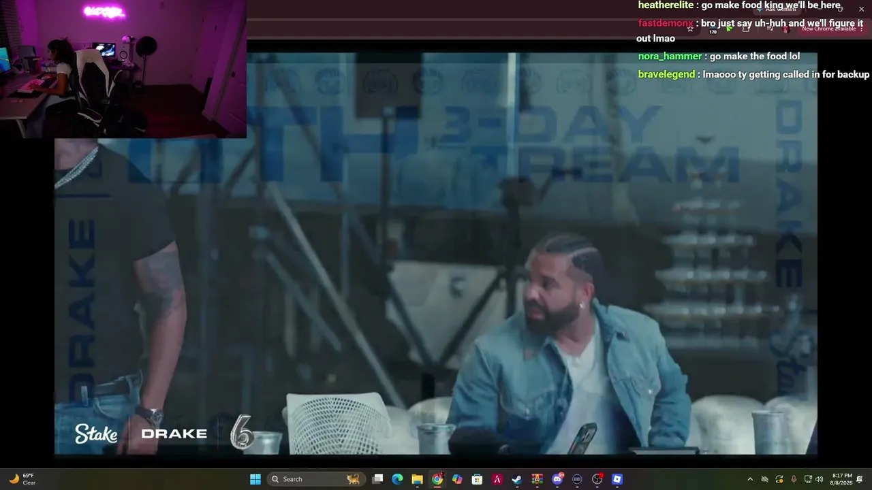Open OBS Studio from the taskbar
The width and height of the screenshot is (872, 490).
[597, 479]
